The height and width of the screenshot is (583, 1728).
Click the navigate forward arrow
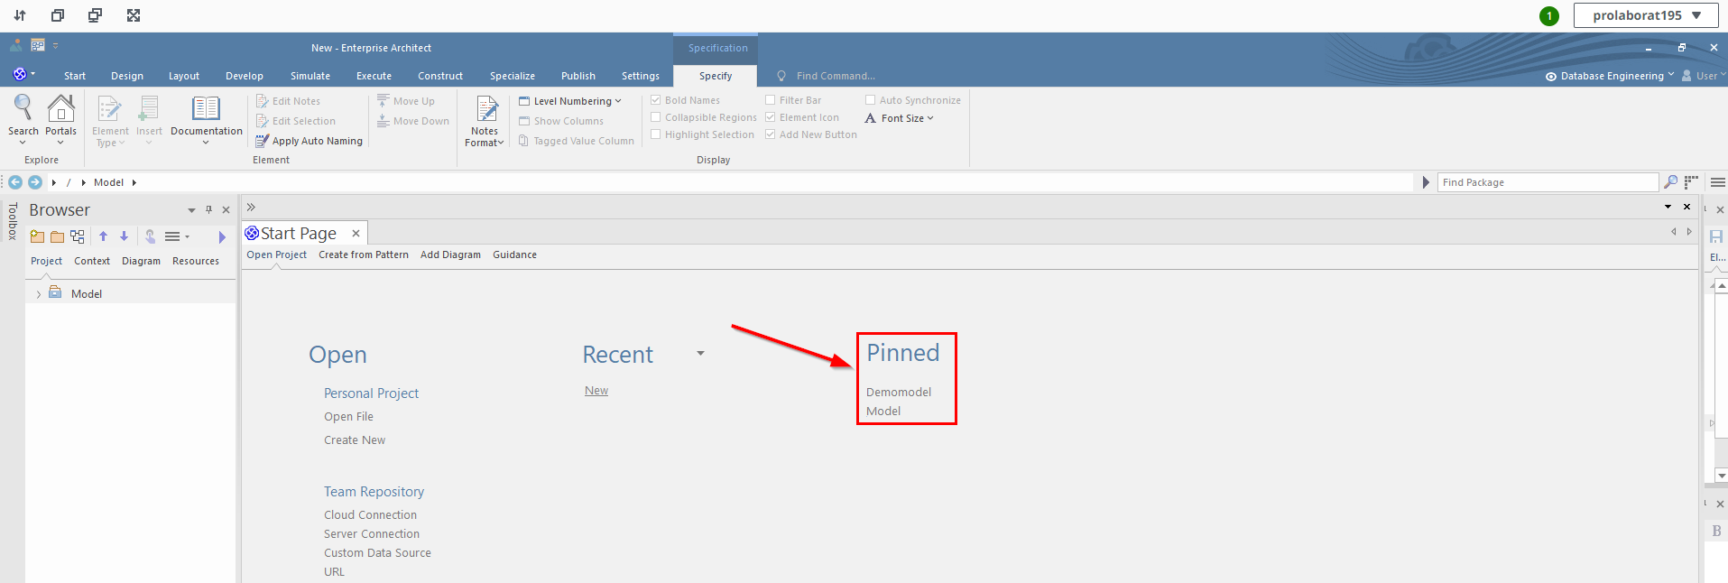(x=35, y=182)
